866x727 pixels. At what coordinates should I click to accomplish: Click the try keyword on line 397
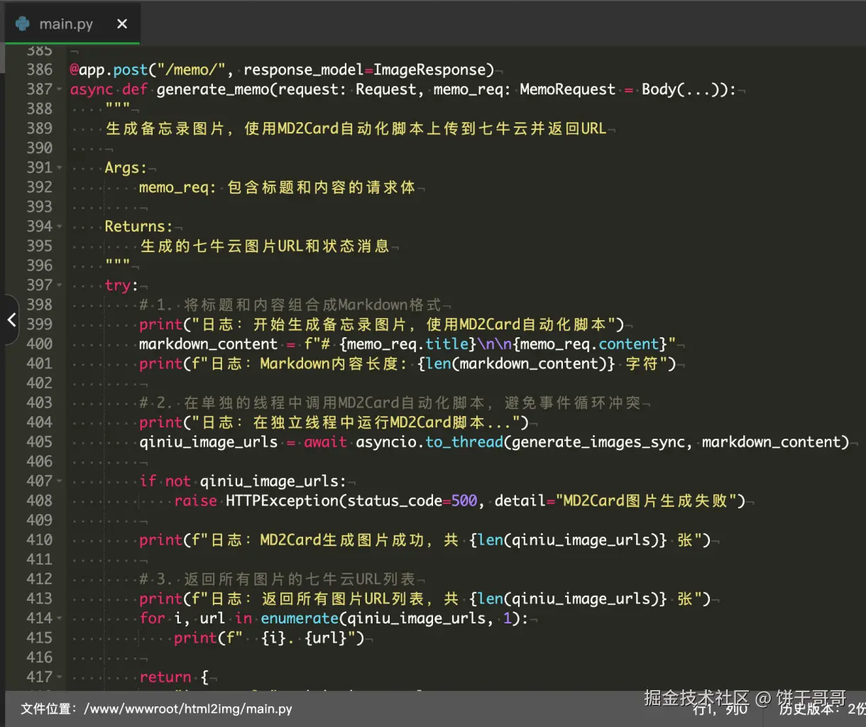pyautogui.click(x=118, y=285)
